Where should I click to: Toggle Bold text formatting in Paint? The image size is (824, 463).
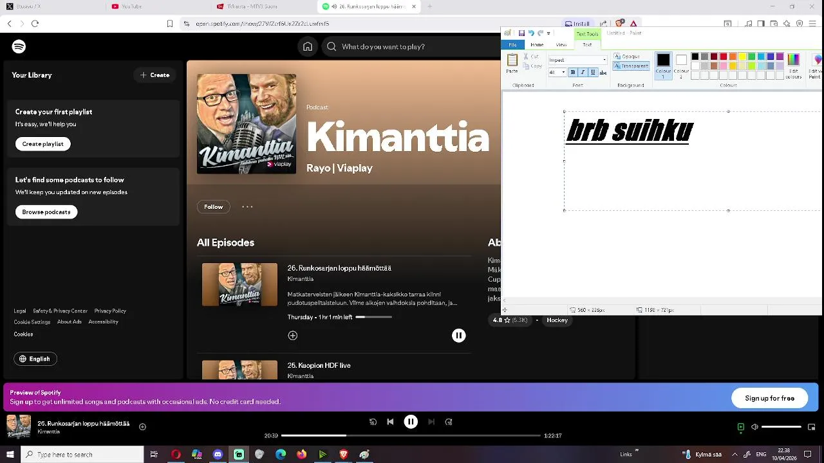(572, 73)
